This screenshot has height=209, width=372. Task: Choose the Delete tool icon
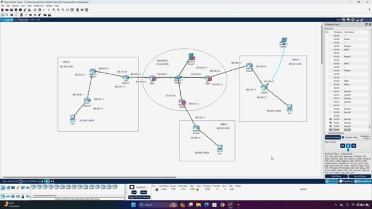click(12, 15)
